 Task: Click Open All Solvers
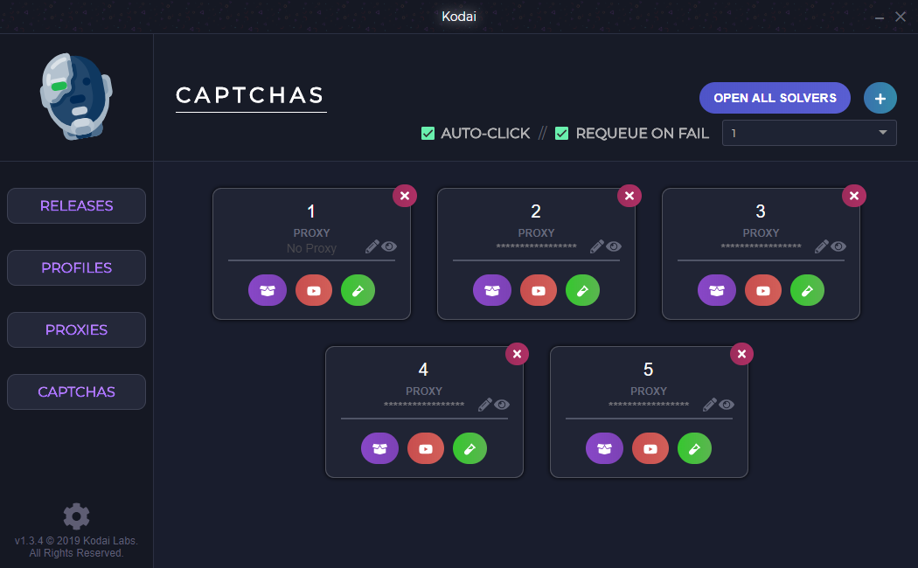pos(775,98)
